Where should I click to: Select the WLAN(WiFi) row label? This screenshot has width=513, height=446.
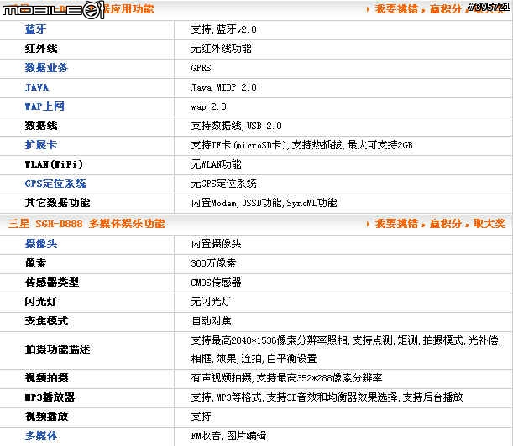(x=54, y=164)
